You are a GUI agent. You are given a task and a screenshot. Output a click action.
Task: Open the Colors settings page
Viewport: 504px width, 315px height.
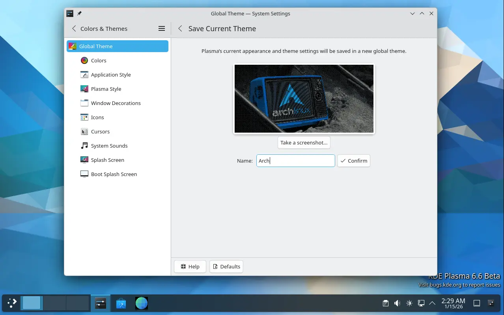[x=99, y=60]
